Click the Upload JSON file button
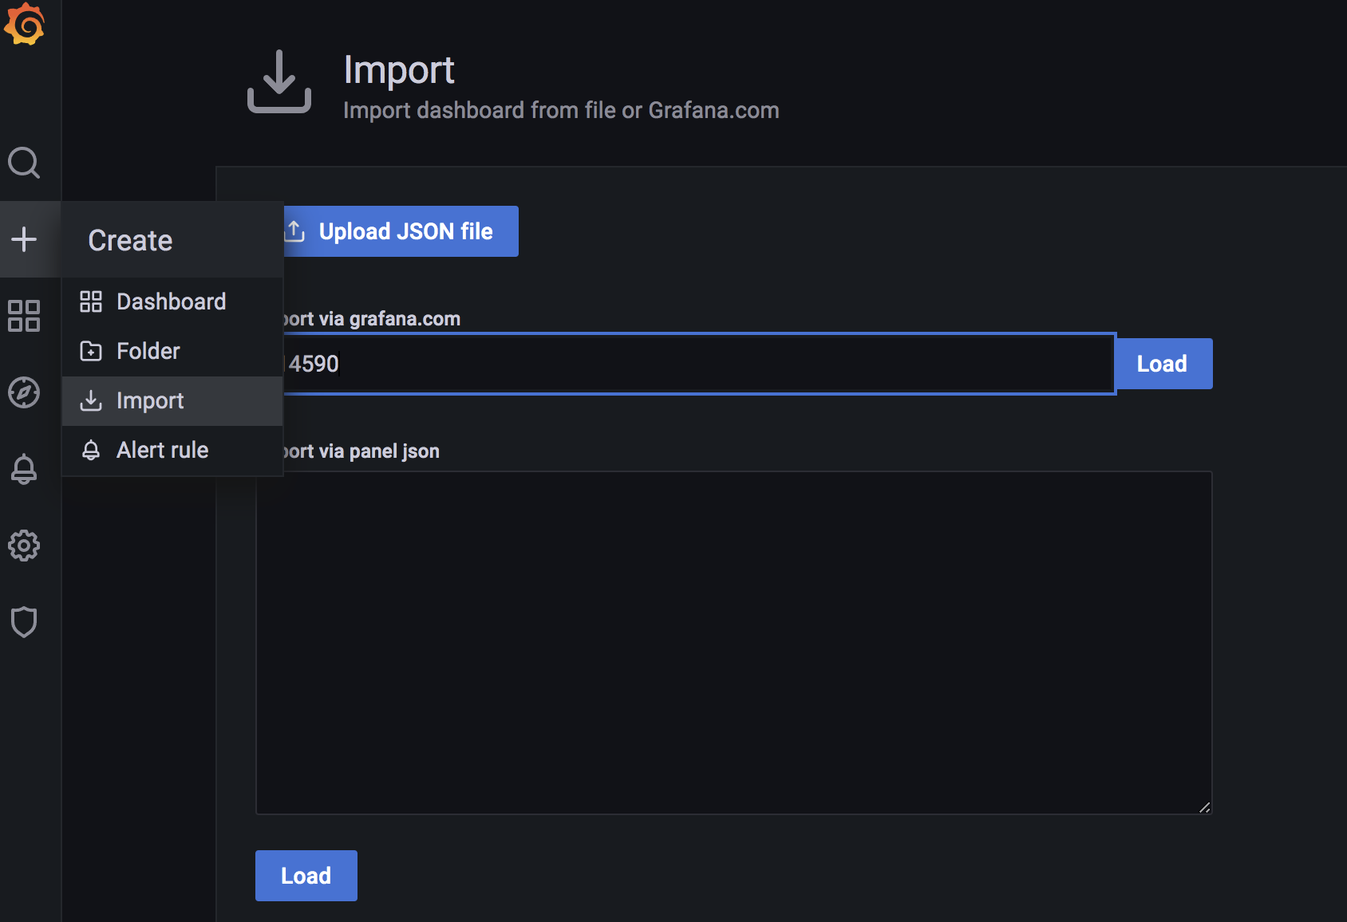The height and width of the screenshot is (922, 1347). tap(401, 231)
